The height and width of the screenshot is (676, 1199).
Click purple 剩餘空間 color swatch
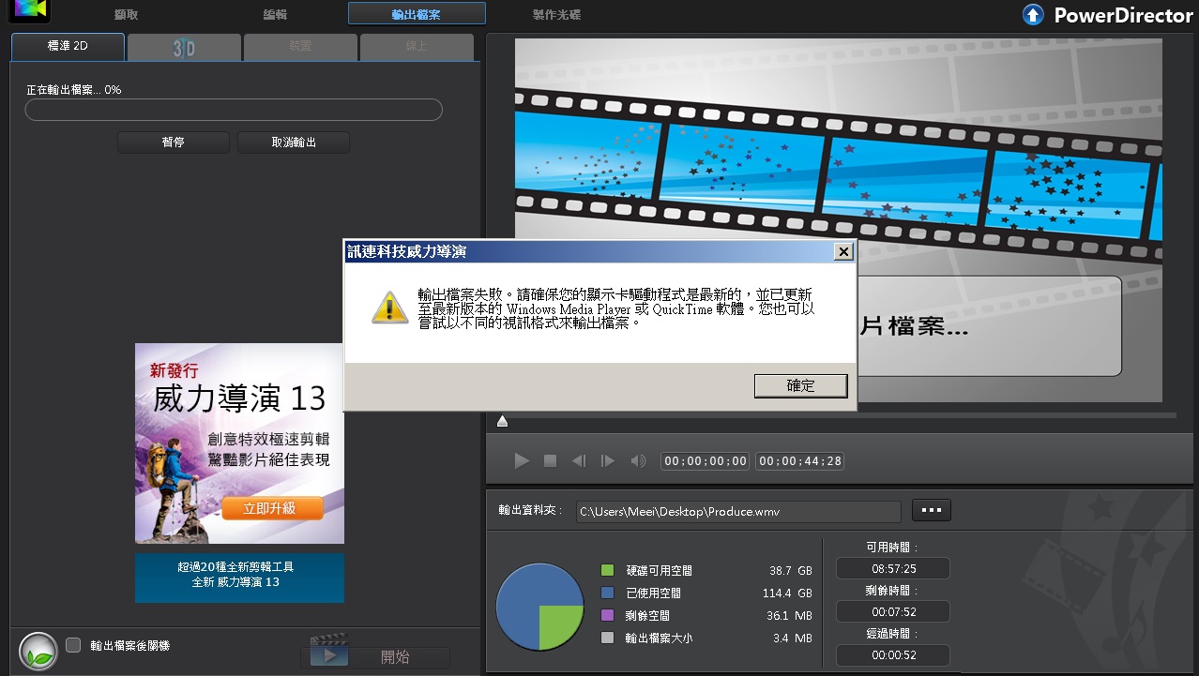tap(607, 615)
